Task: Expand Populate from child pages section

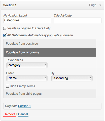Action: tap(50, 94)
